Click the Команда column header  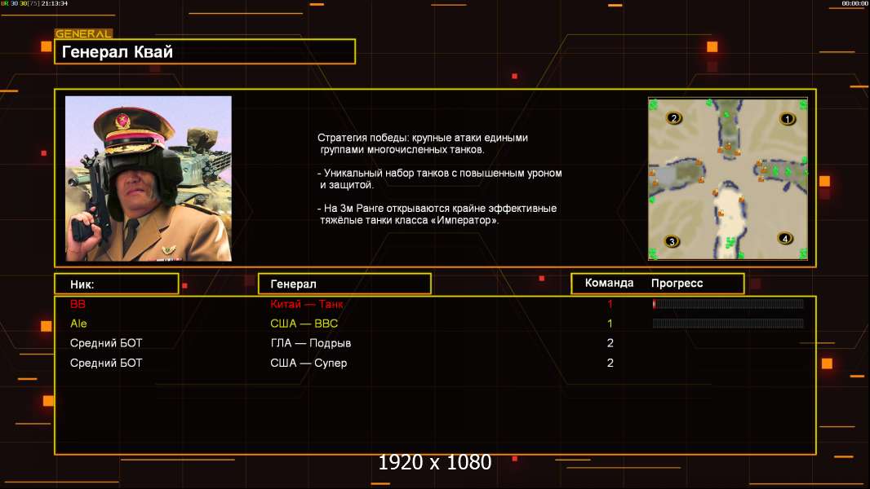609,283
